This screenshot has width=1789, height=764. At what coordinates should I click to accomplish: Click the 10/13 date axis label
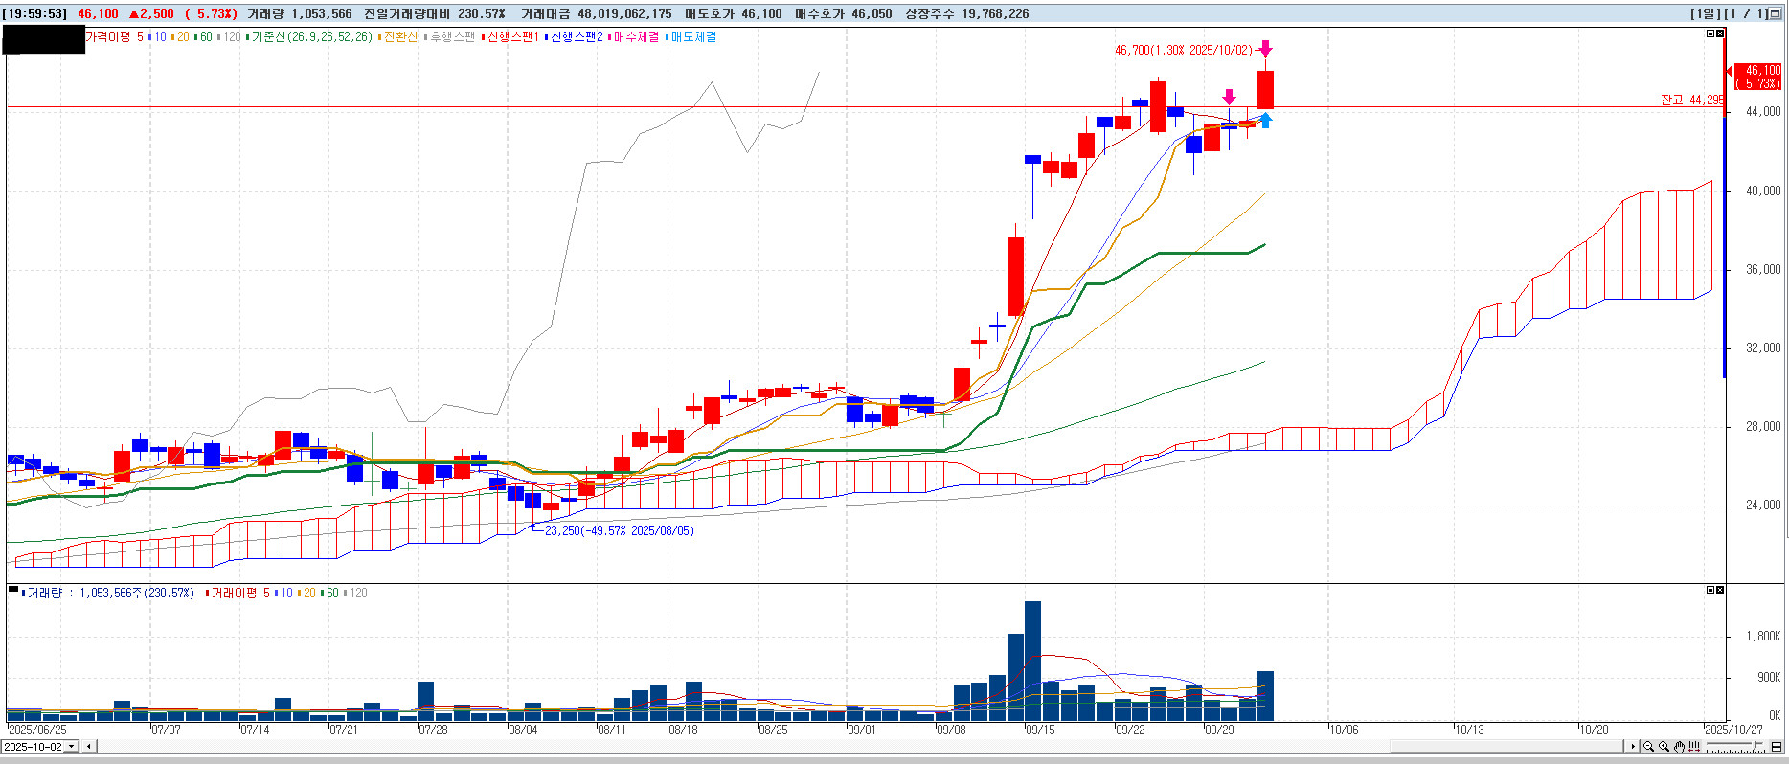[x=1469, y=730]
